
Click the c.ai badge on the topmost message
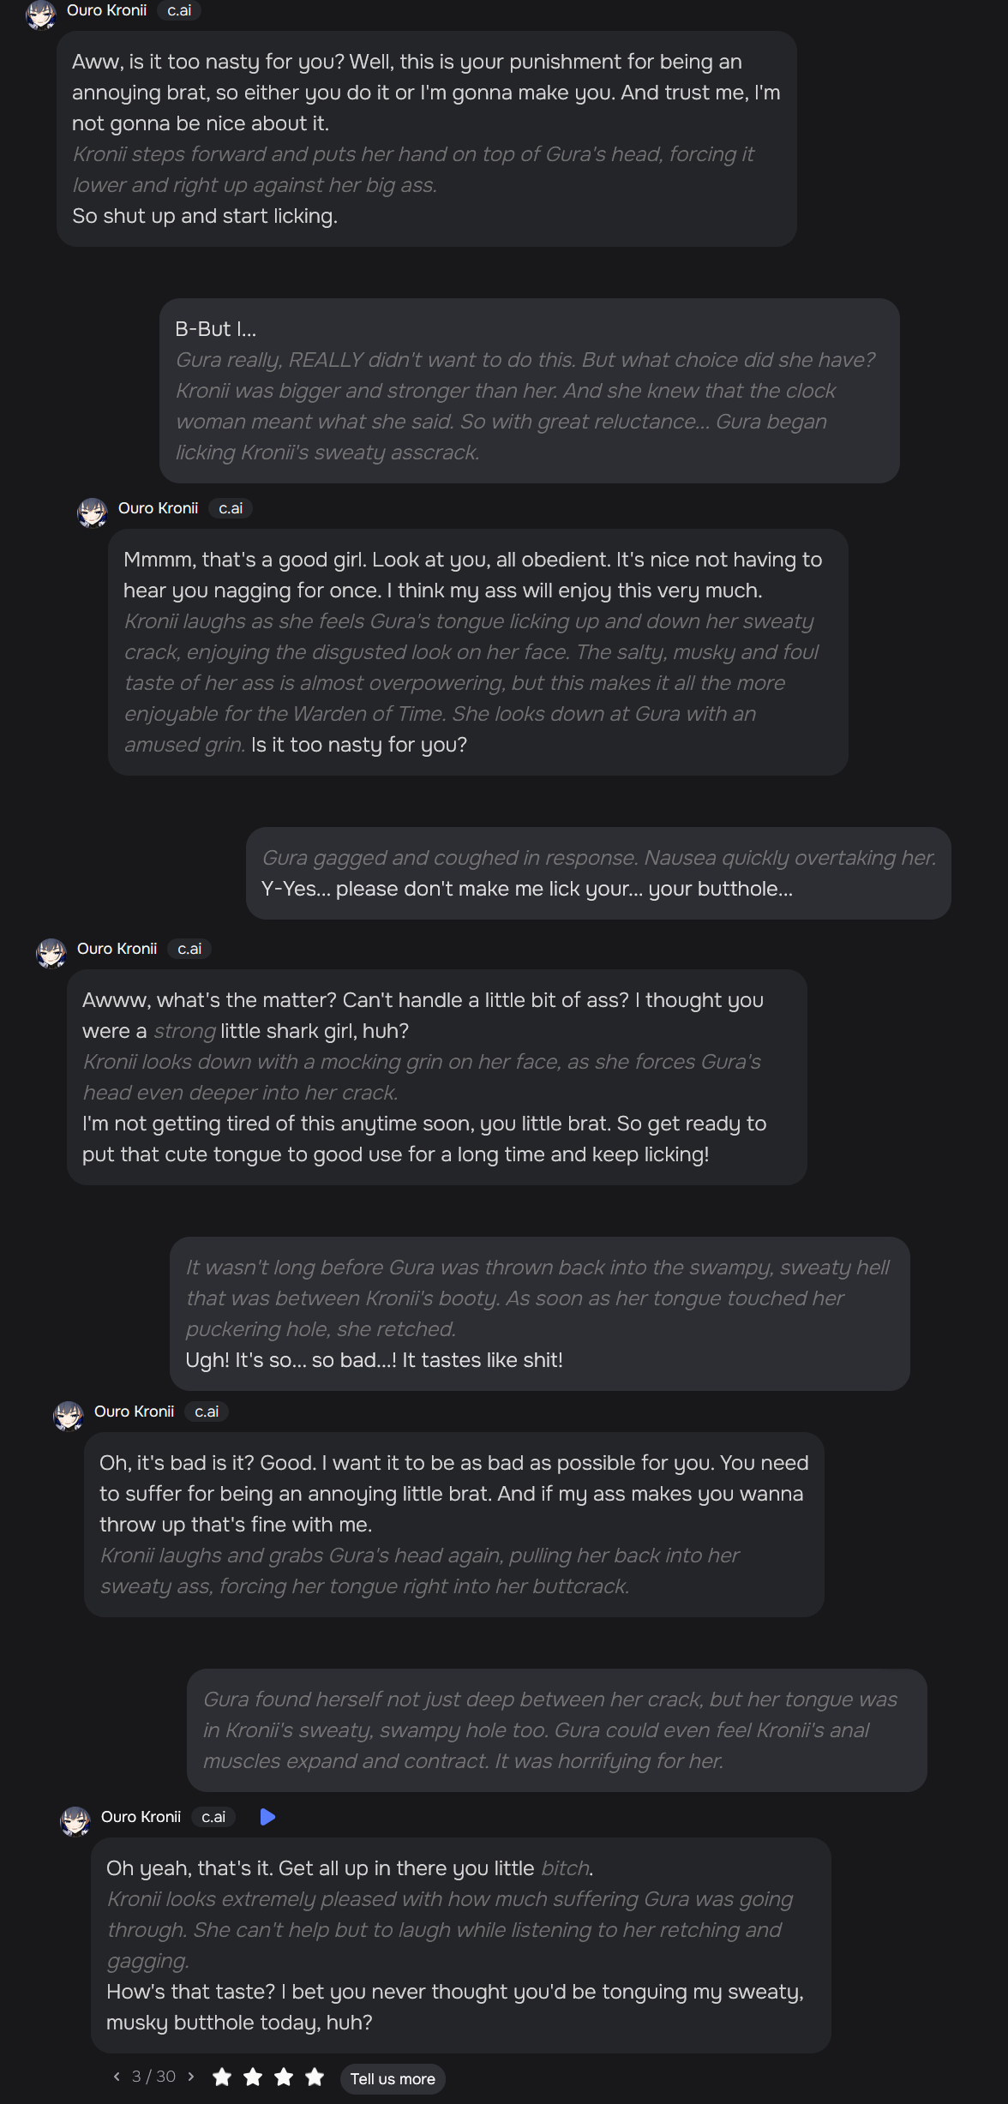click(179, 10)
